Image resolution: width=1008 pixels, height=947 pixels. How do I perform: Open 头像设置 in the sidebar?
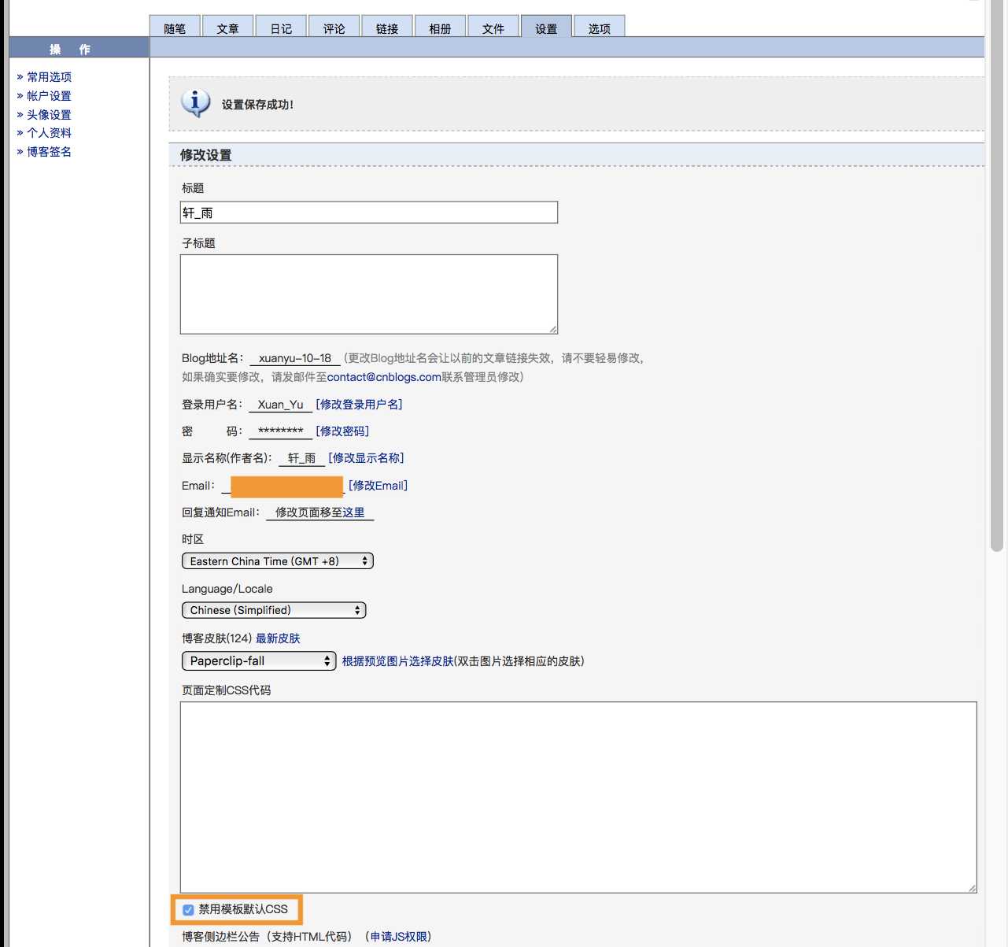[49, 115]
